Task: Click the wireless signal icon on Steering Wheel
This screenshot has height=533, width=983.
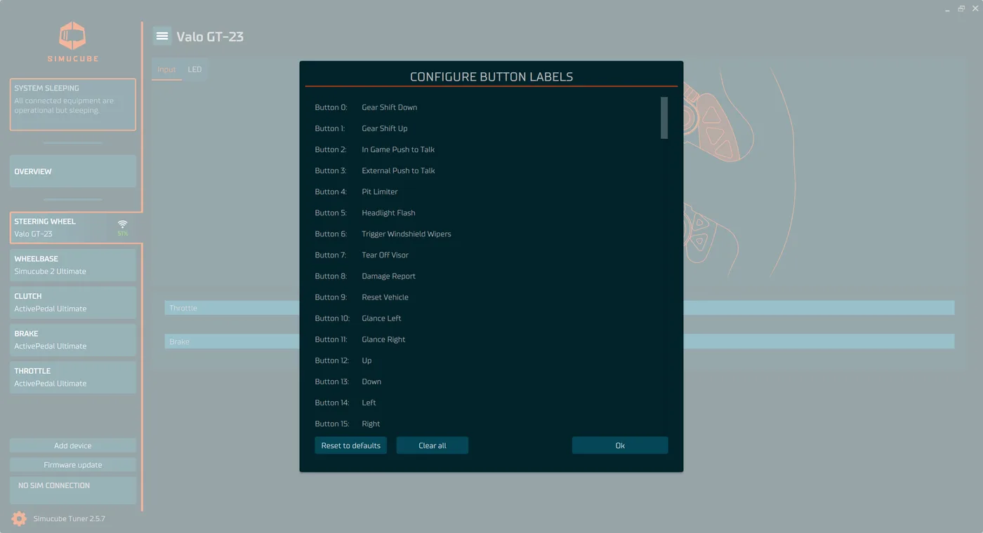Action: pyautogui.click(x=123, y=224)
